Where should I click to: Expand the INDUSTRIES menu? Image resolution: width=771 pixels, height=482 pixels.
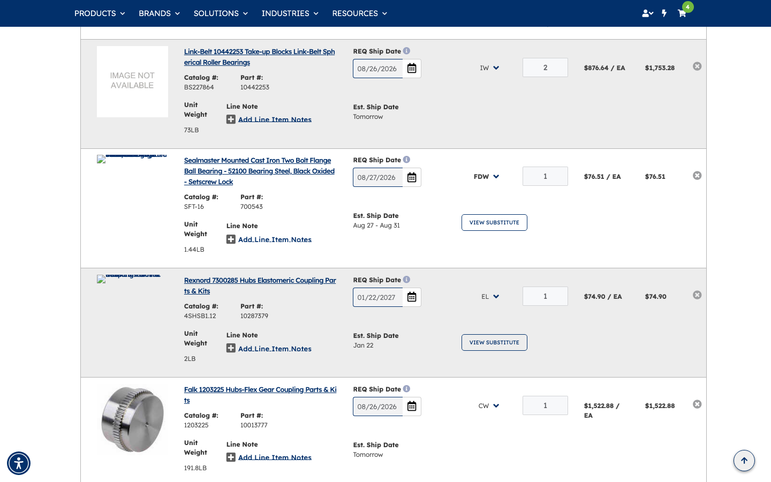[290, 13]
